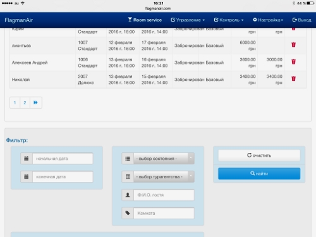
Task: Expand the Контроль dropdown menu
Action: [229, 20]
